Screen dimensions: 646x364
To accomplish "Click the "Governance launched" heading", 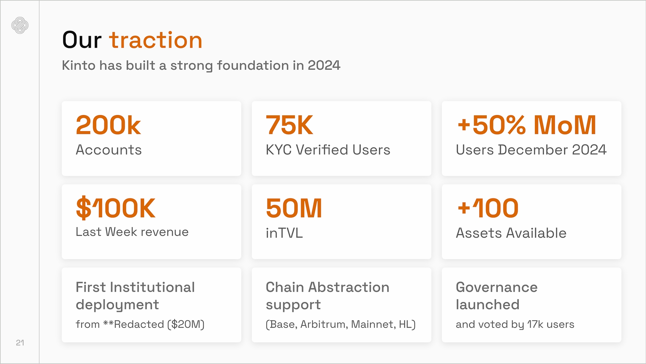I will pyautogui.click(x=496, y=296).
